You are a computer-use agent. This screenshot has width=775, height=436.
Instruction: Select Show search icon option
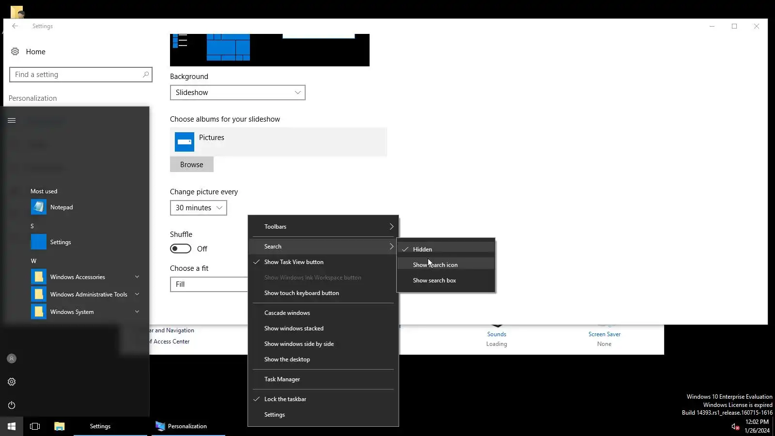[446, 265]
